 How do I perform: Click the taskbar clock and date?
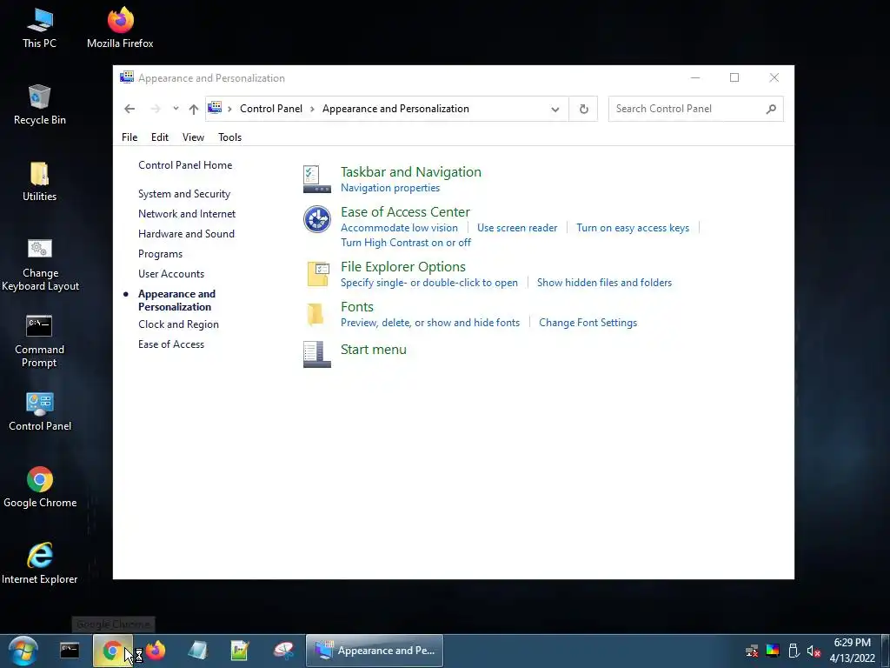pos(852,651)
